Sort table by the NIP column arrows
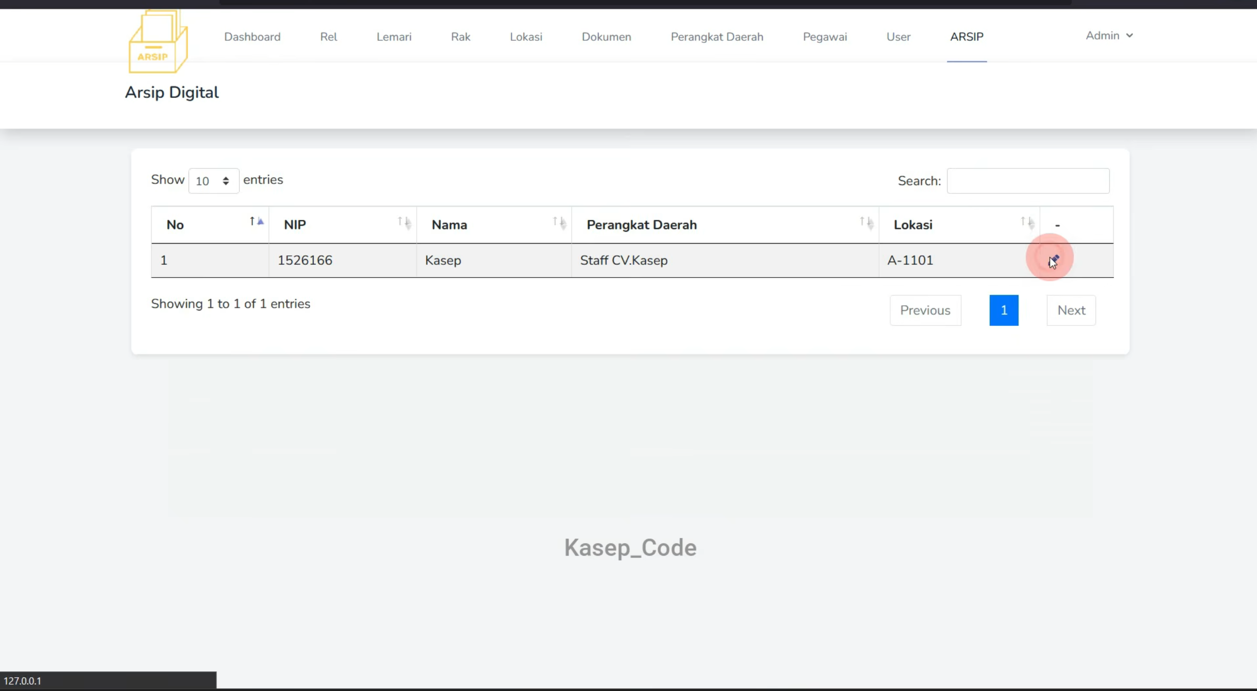Viewport: 1257px width, 691px height. 404,223
